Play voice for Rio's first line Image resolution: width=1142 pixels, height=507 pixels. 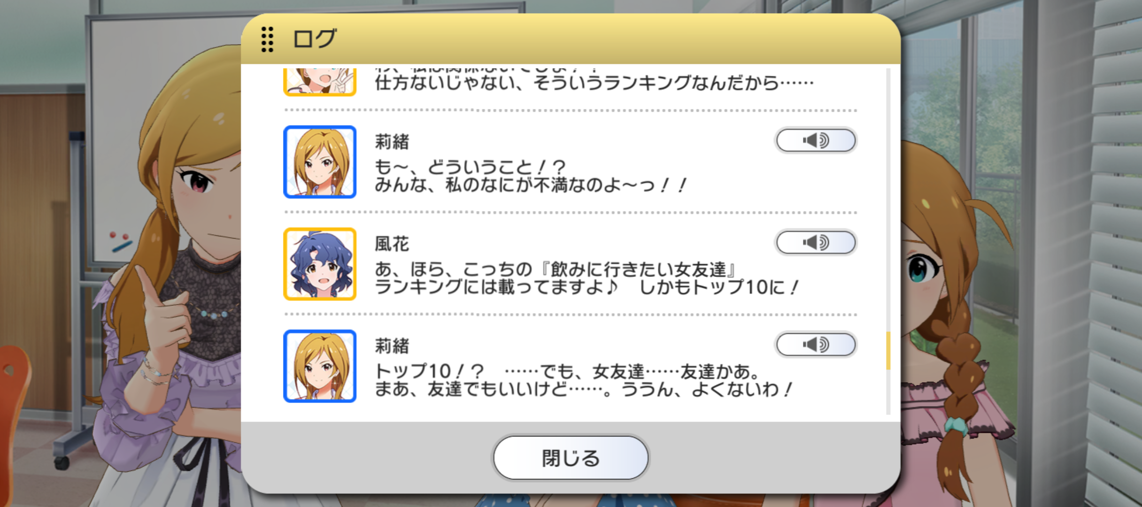pos(816,140)
